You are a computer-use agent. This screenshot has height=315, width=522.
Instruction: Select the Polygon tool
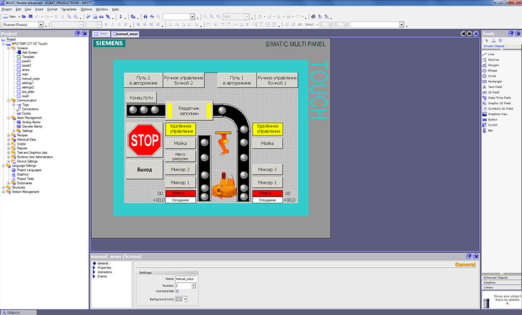[491, 65]
